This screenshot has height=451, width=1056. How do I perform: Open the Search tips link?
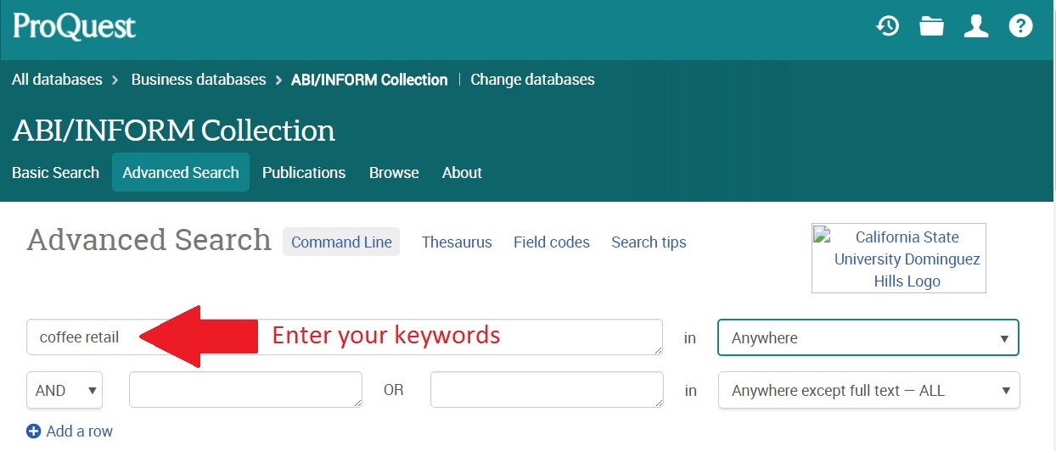pyautogui.click(x=649, y=242)
